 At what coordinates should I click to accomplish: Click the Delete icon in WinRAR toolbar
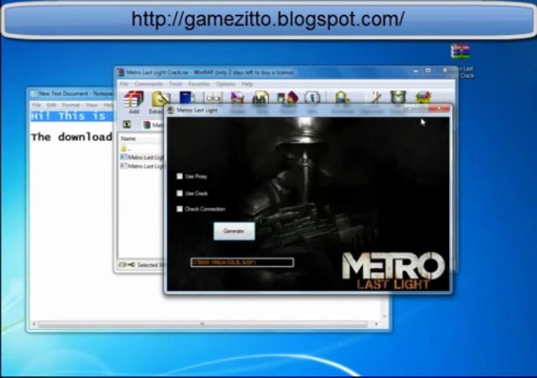click(237, 99)
